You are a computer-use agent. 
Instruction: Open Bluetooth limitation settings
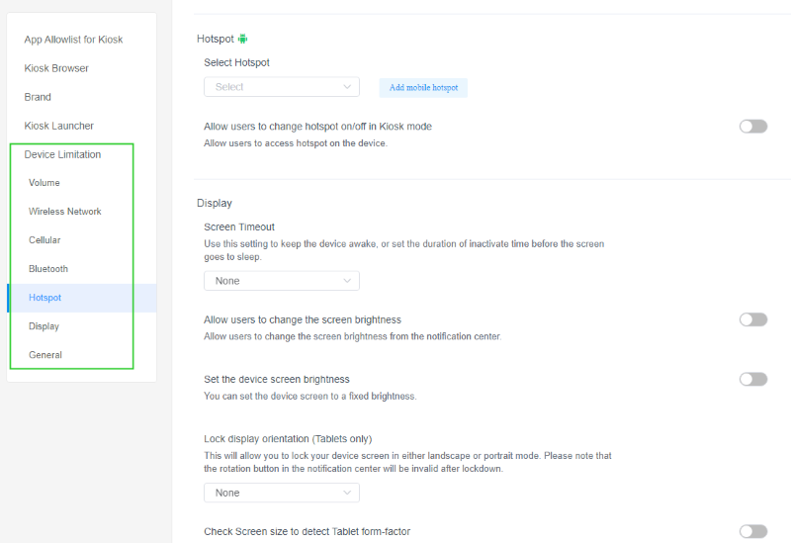48,269
